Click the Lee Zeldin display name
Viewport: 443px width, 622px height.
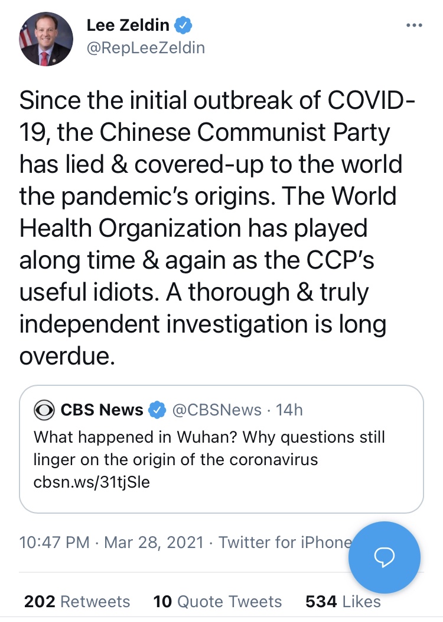pyautogui.click(x=128, y=25)
